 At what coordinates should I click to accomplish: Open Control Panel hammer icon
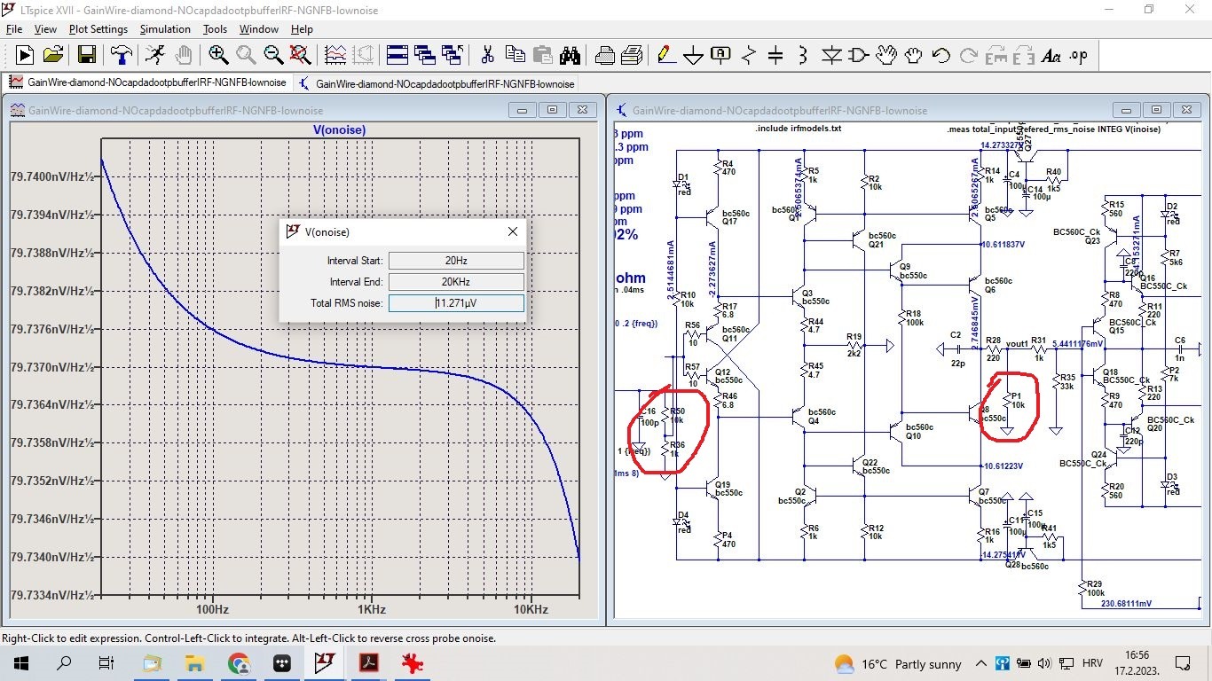click(122, 56)
